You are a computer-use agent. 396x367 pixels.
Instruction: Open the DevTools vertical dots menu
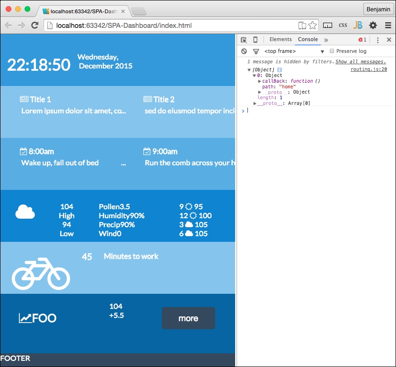[x=377, y=40]
